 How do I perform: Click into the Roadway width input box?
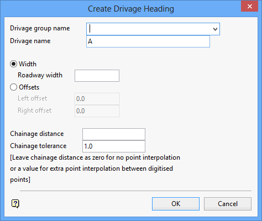click(97, 76)
